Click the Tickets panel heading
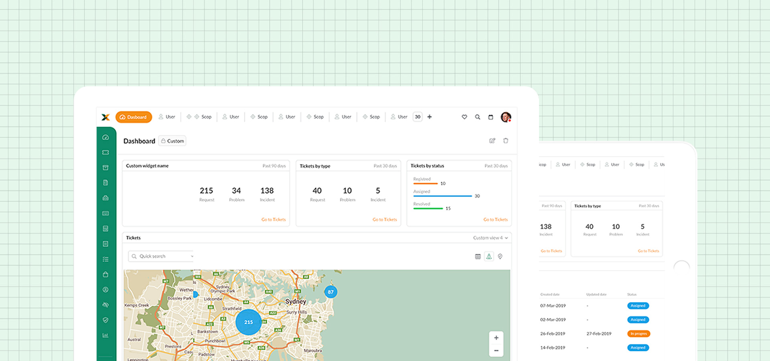This screenshot has width=770, height=361. 134,238
